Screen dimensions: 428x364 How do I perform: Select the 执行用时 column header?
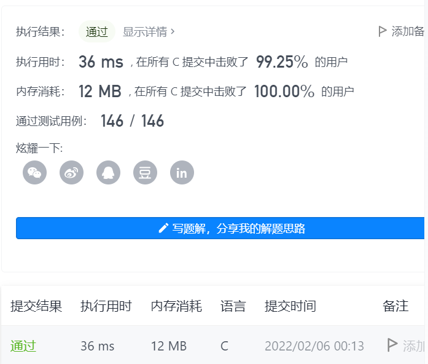tap(106, 306)
